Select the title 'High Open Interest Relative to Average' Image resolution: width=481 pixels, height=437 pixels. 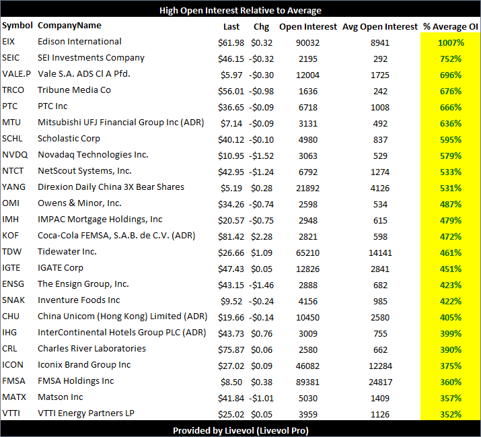tap(240, 11)
